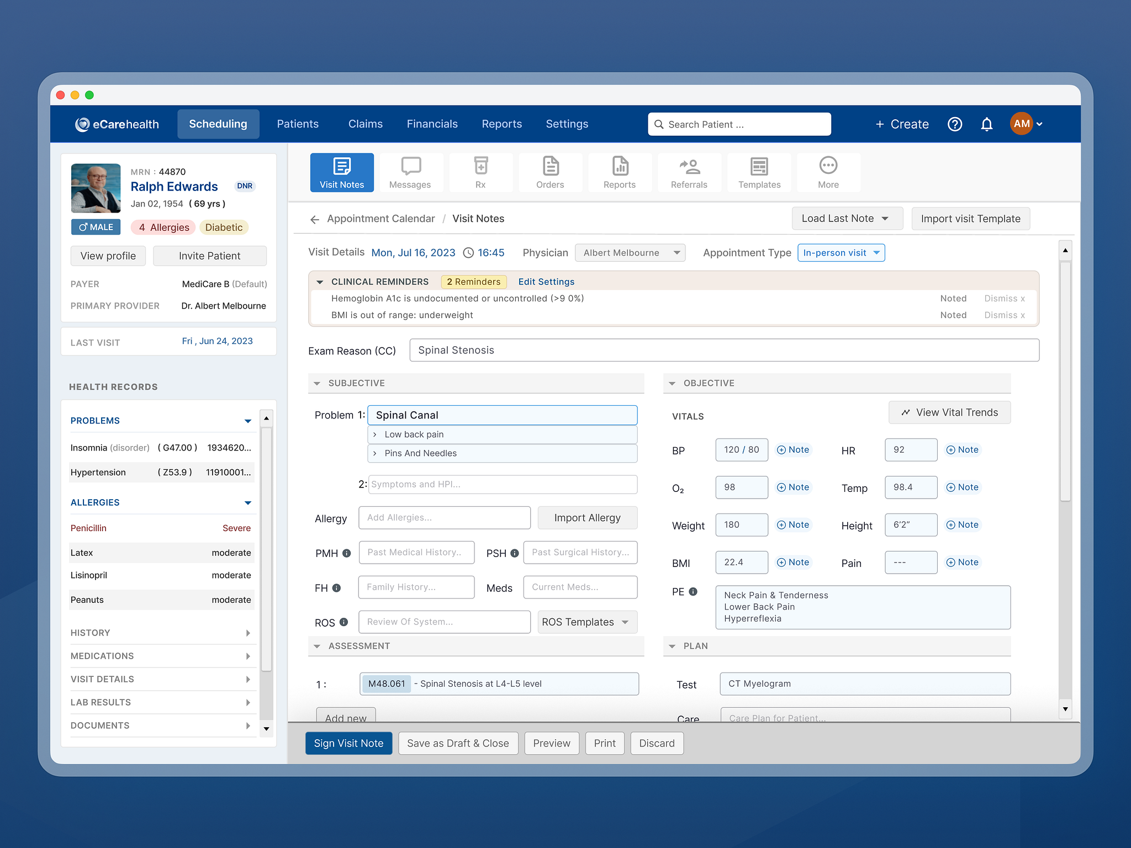Collapse the SUBJECTIVE section
The image size is (1131, 848).
[x=316, y=383]
